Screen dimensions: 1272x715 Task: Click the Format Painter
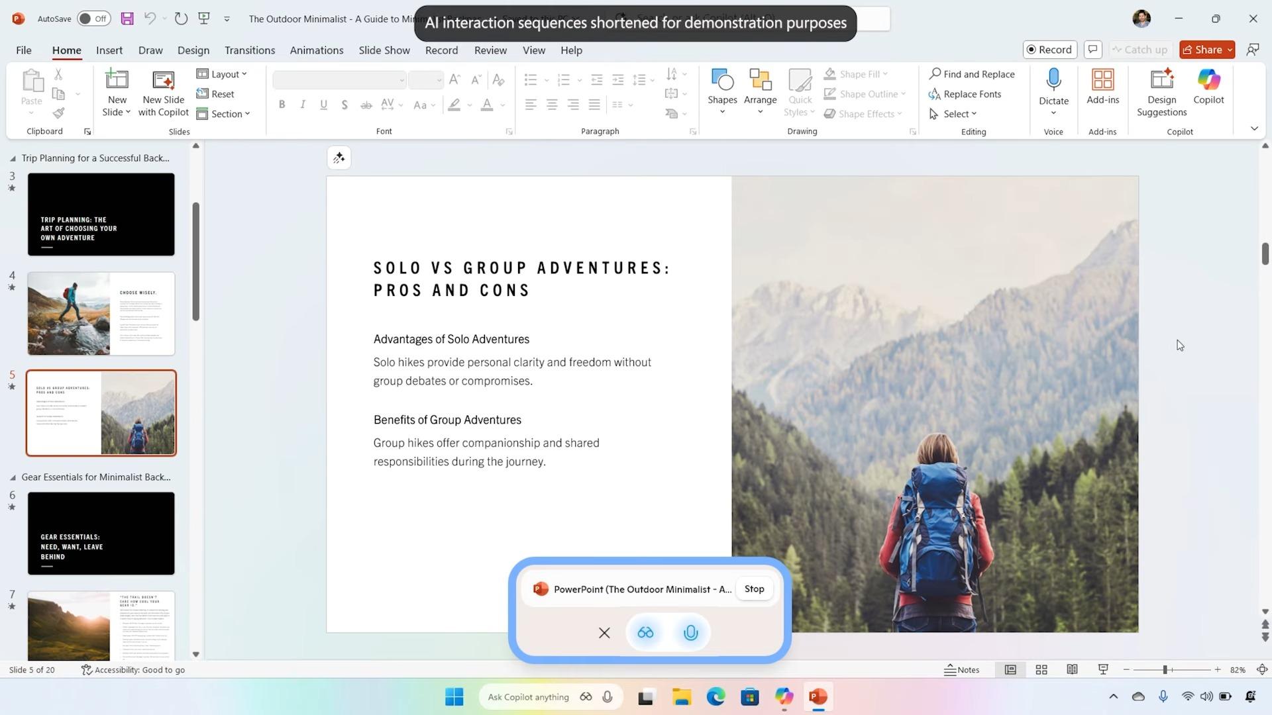pyautogui.click(x=58, y=113)
